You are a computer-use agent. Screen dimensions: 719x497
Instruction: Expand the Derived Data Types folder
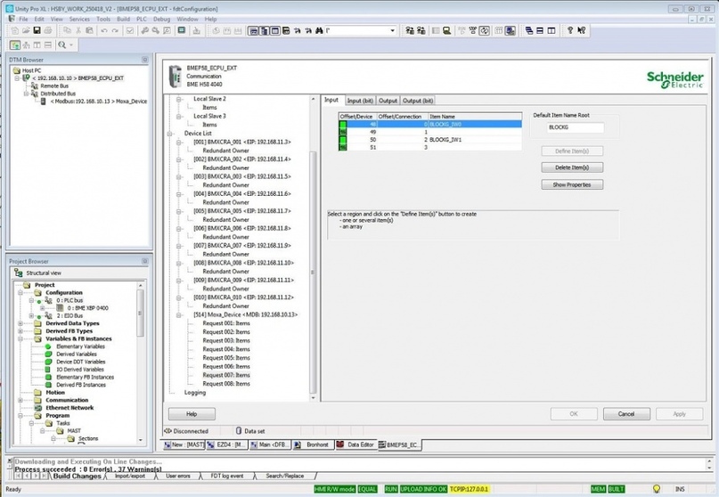[20, 323]
